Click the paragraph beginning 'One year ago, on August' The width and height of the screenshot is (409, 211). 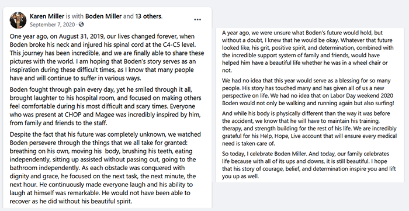(x=107, y=57)
